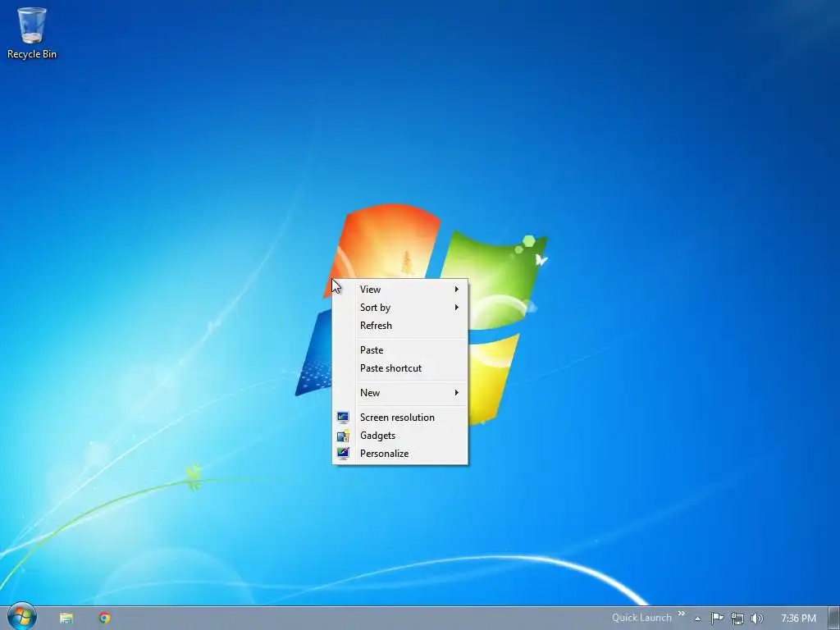
Task: Expand the New submenu
Action: (400, 393)
